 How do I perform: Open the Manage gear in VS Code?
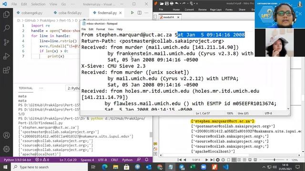[x=6, y=149]
